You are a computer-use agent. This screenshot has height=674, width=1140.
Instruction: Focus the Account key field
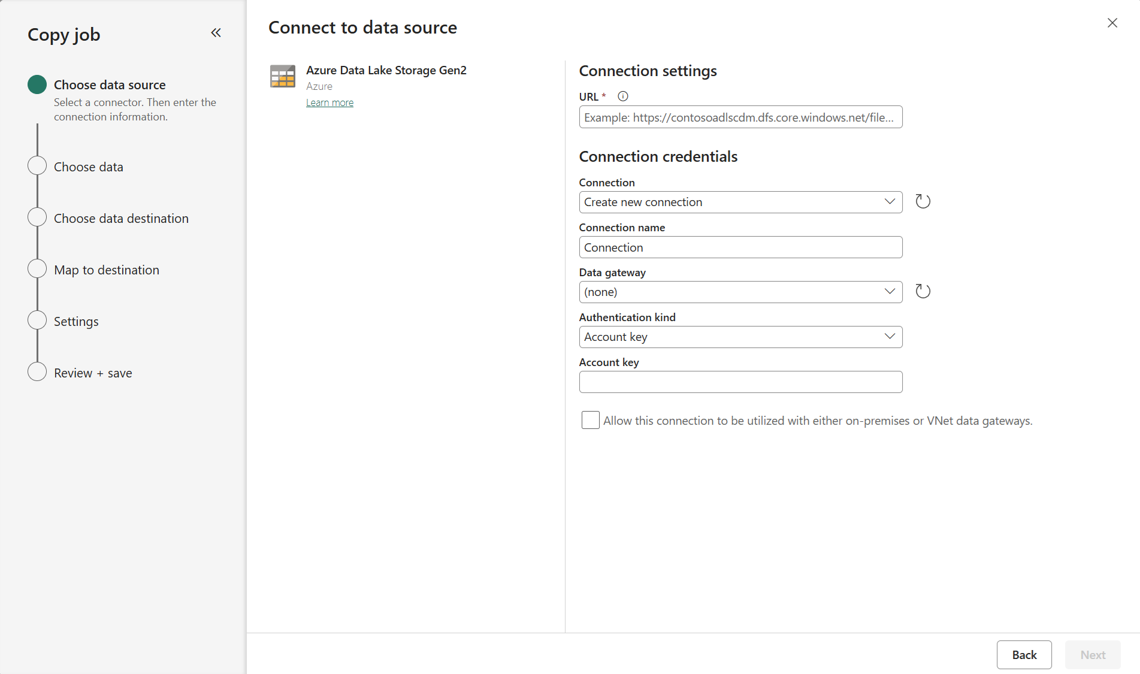pos(740,382)
